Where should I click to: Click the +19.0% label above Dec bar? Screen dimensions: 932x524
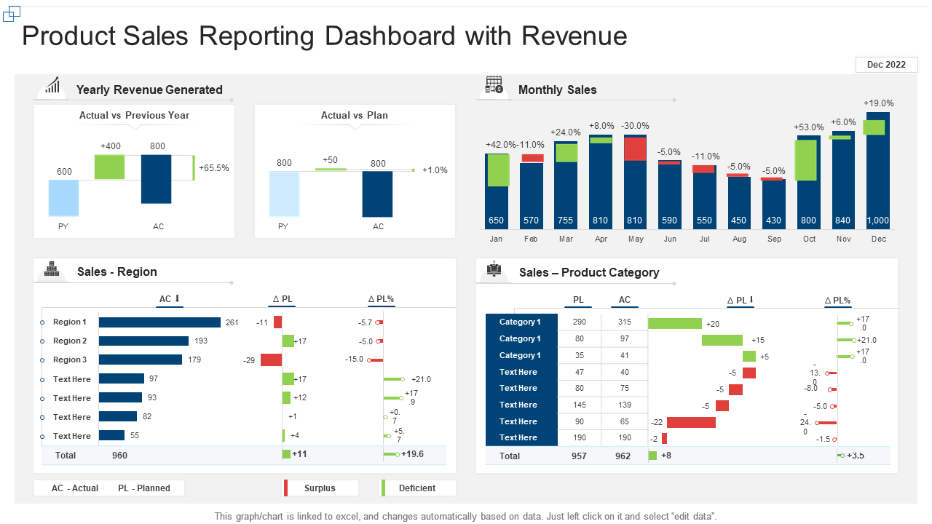click(x=879, y=103)
